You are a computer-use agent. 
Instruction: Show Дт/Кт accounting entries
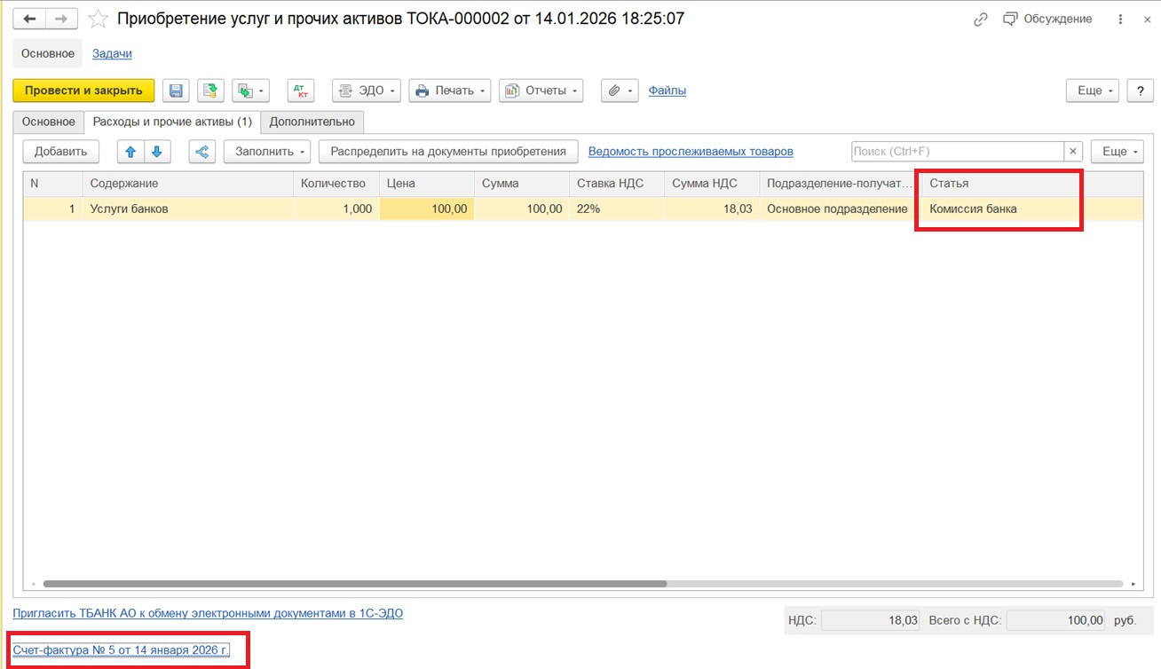(301, 91)
